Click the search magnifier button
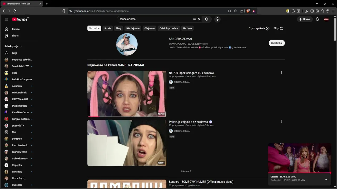 (x=207, y=19)
